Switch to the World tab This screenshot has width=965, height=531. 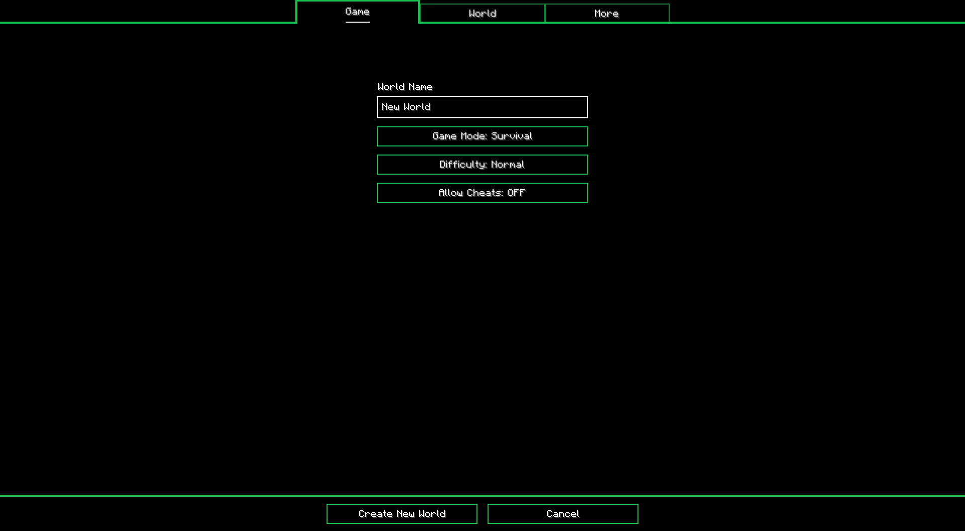482,13
